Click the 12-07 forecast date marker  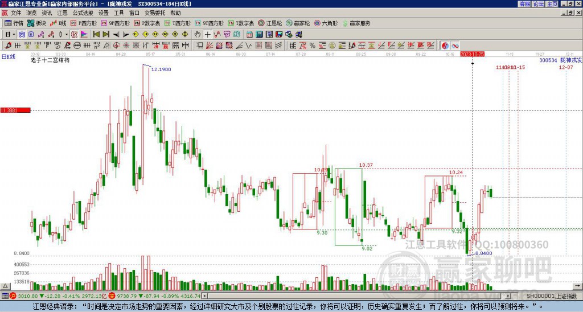click(x=566, y=67)
